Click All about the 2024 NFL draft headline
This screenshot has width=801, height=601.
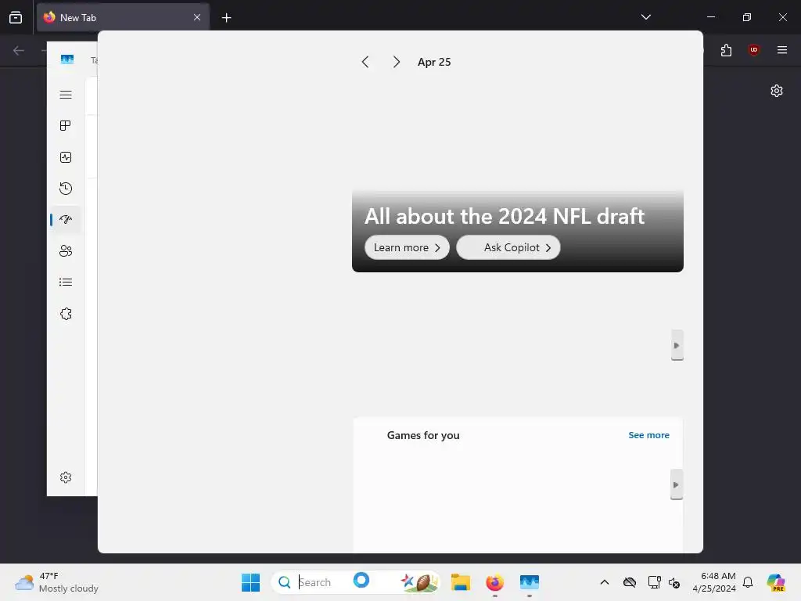coord(505,216)
